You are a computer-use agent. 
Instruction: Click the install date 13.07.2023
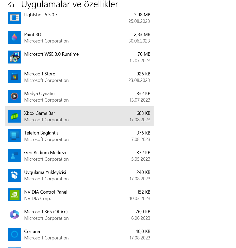[x=140, y=100]
